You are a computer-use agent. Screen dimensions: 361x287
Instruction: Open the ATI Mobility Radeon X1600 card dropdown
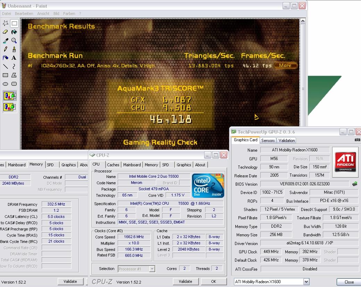(x=271, y=282)
